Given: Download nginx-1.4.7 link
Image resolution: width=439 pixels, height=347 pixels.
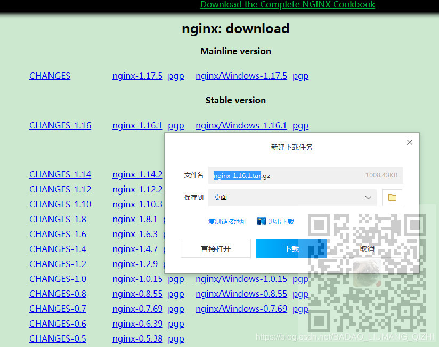Looking at the screenshot, I should pyautogui.click(x=135, y=249).
